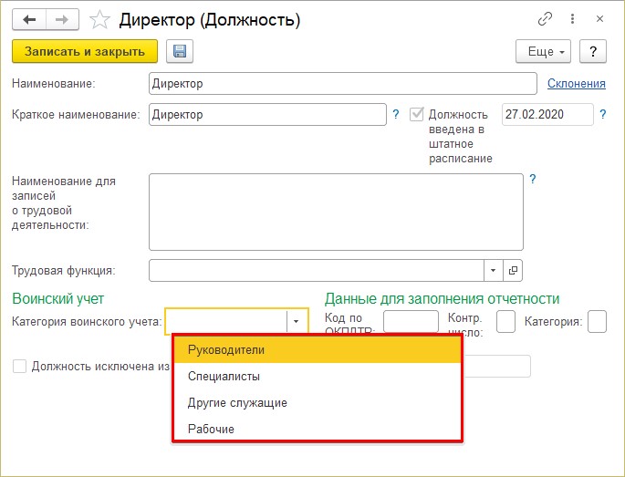This screenshot has width=625, height=477.
Task: Select Рабочие from the list
Action: [x=318, y=429]
